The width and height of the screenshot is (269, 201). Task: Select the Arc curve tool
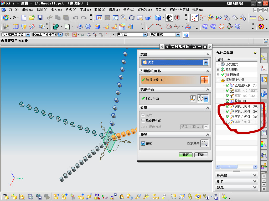tap(159, 27)
